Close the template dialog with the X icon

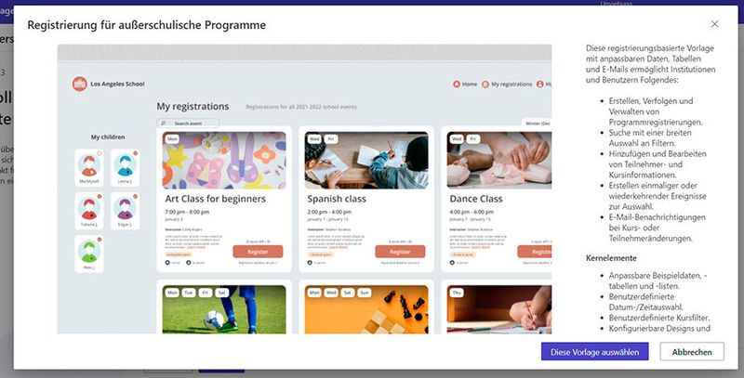(x=714, y=24)
